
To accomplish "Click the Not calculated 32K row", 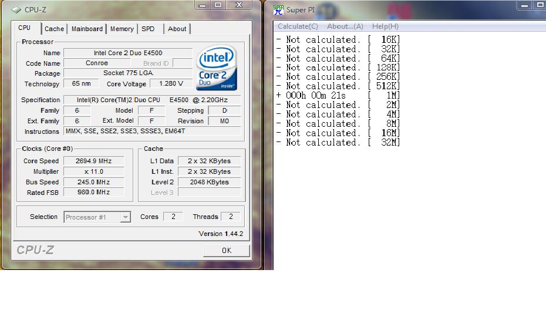I will [x=338, y=49].
